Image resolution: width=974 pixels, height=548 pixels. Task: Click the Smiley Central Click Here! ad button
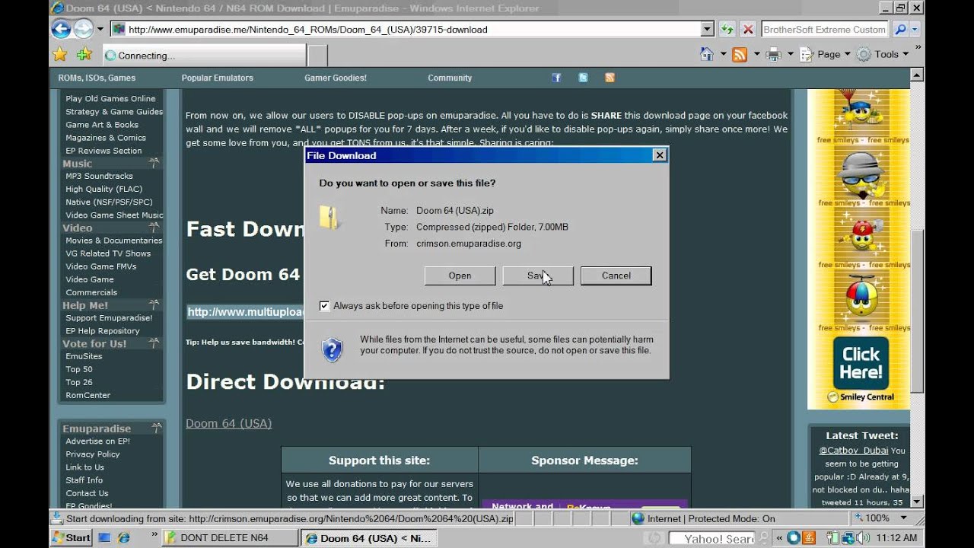[x=861, y=363]
